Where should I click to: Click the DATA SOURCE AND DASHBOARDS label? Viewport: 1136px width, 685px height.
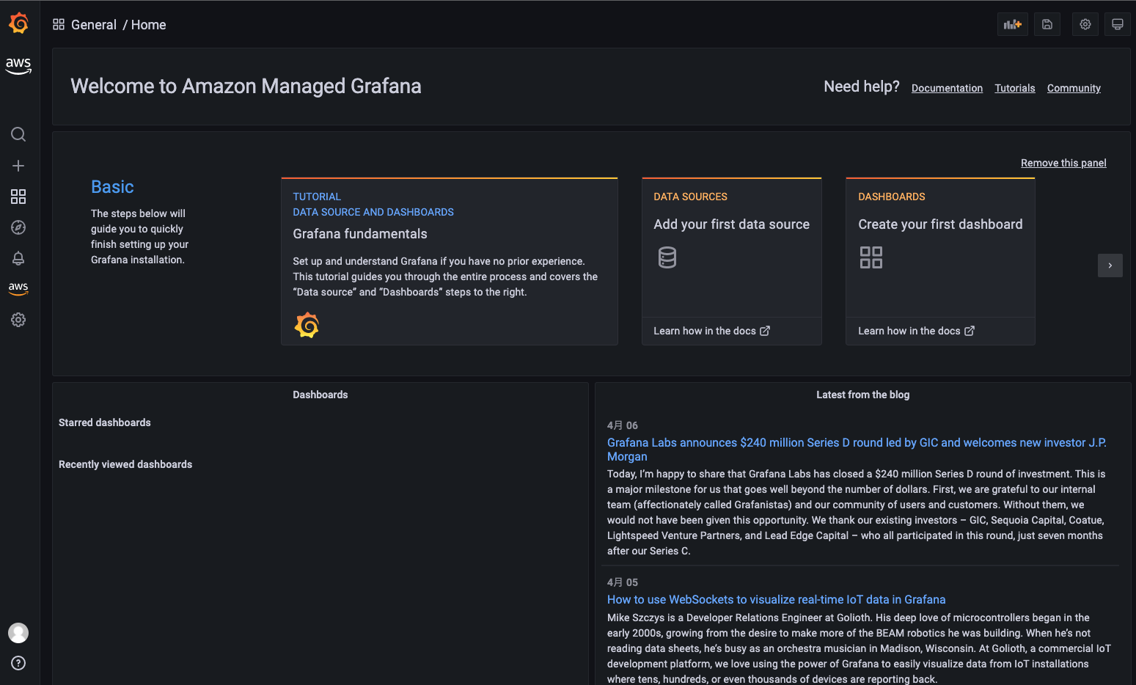[373, 212]
